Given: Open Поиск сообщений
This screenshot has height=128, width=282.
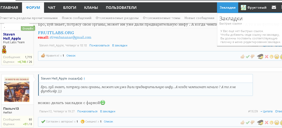Looking at the screenshot, I should (77, 18).
